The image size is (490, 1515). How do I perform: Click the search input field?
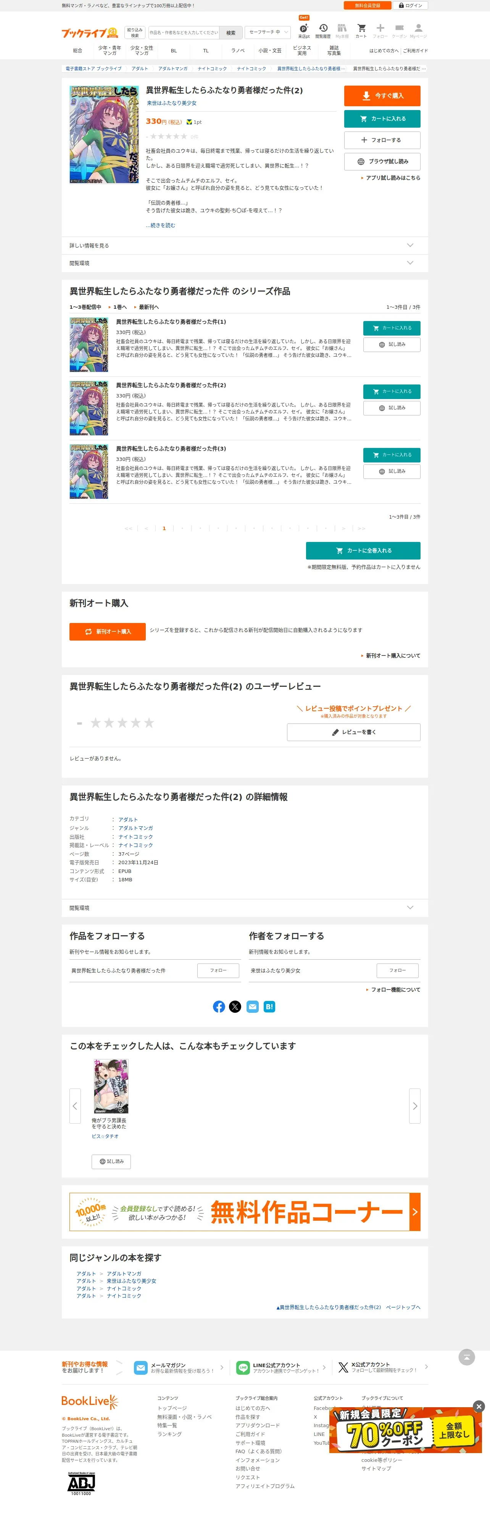point(183,33)
